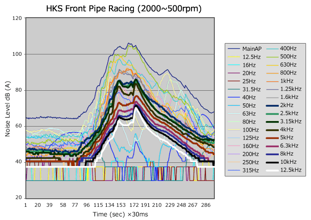
Task: Click the x-axis tick label 229
Action: [170, 205]
